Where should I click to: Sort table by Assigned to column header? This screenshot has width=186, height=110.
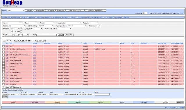click(99, 44)
